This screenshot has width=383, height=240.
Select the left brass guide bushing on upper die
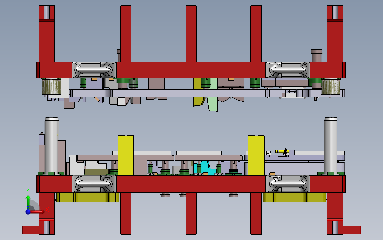tap(51, 87)
